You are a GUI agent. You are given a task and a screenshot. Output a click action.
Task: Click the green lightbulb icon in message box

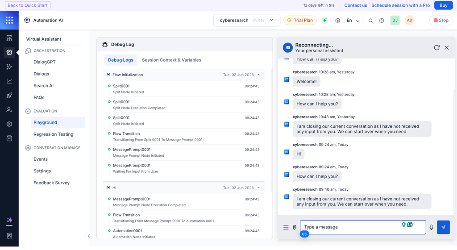click(403, 225)
